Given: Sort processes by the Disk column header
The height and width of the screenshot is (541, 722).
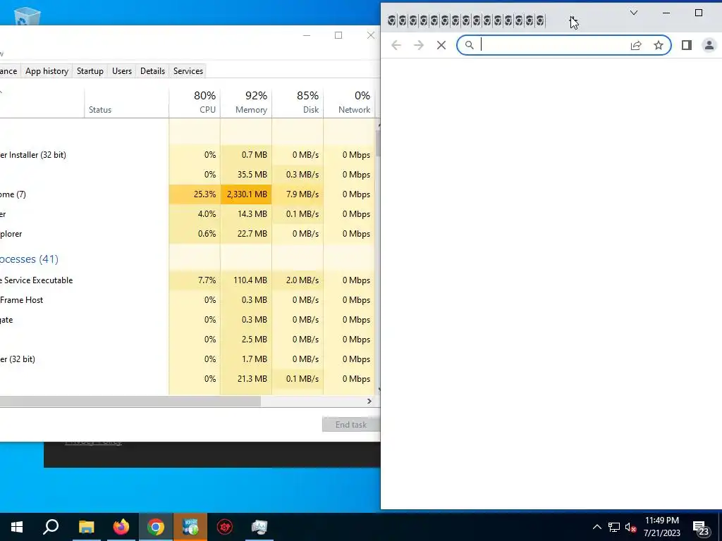Looking at the screenshot, I should 298,102.
